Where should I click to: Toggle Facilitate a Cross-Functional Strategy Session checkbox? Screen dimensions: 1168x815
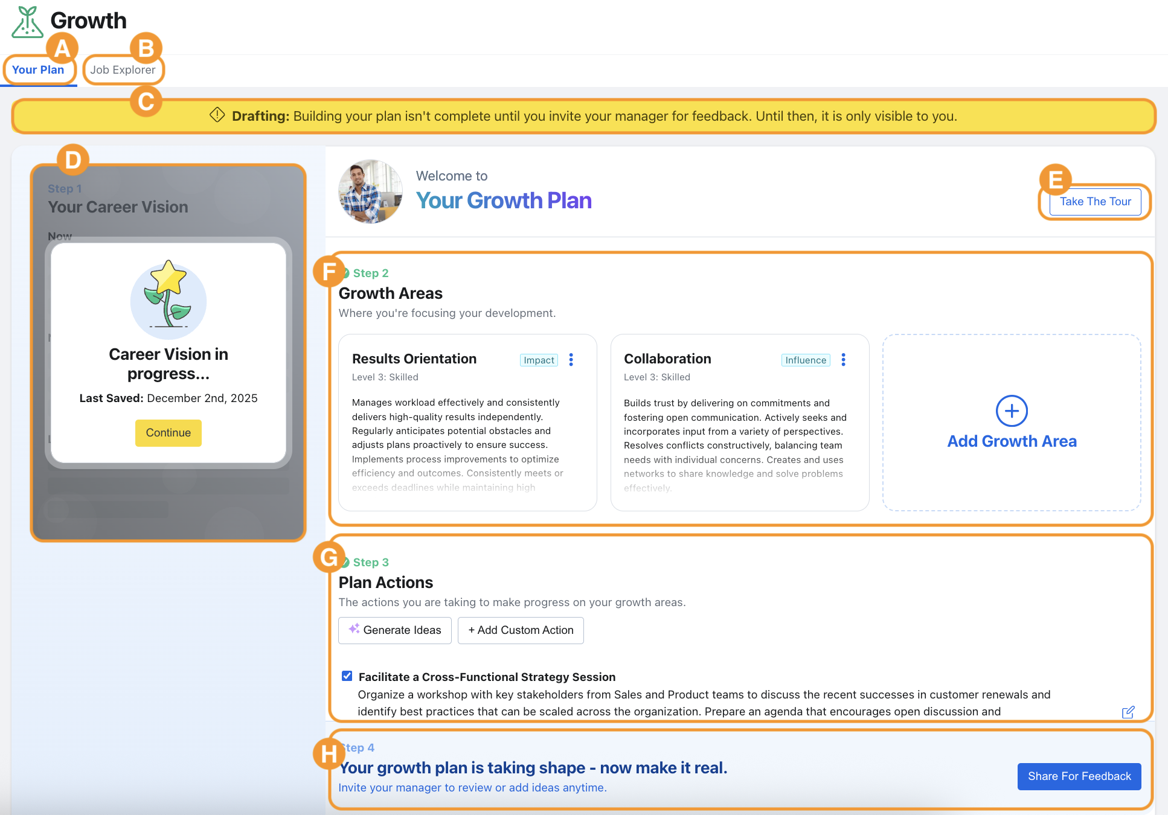tap(347, 676)
